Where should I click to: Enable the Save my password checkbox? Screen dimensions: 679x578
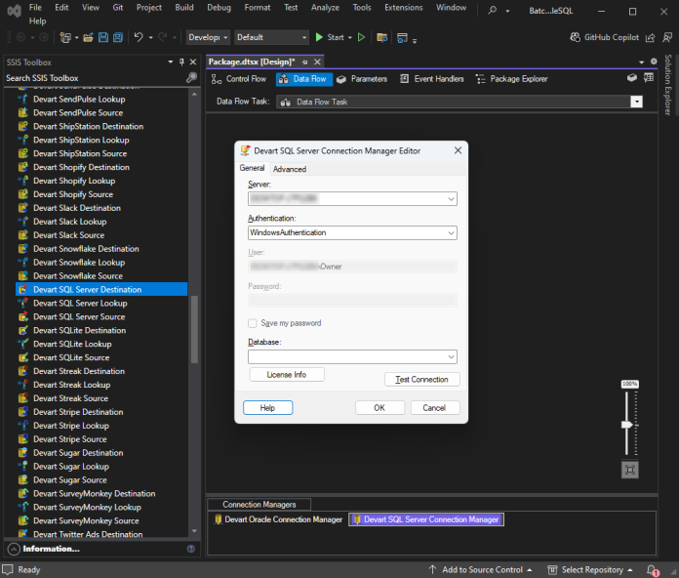tap(253, 323)
